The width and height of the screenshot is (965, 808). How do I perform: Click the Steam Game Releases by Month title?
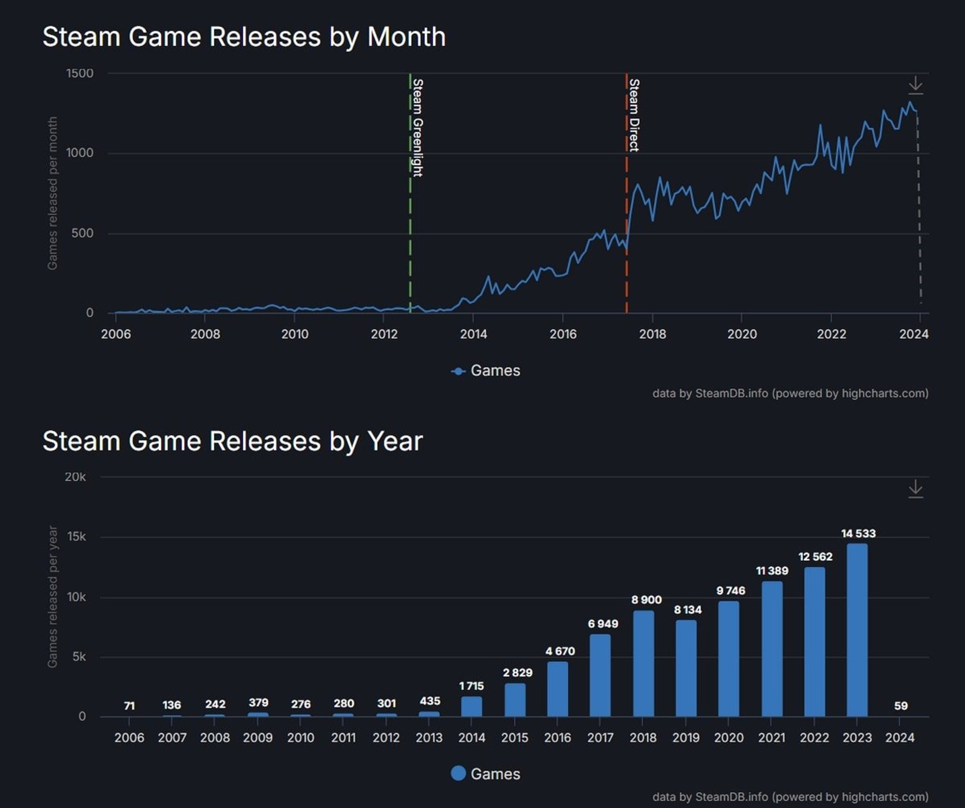click(244, 37)
